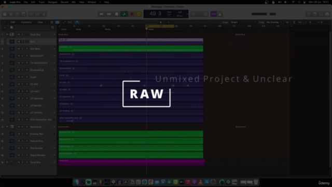Collapse the Drum Bus track stack
This screenshot has width=332, height=187.
pos(7,34)
